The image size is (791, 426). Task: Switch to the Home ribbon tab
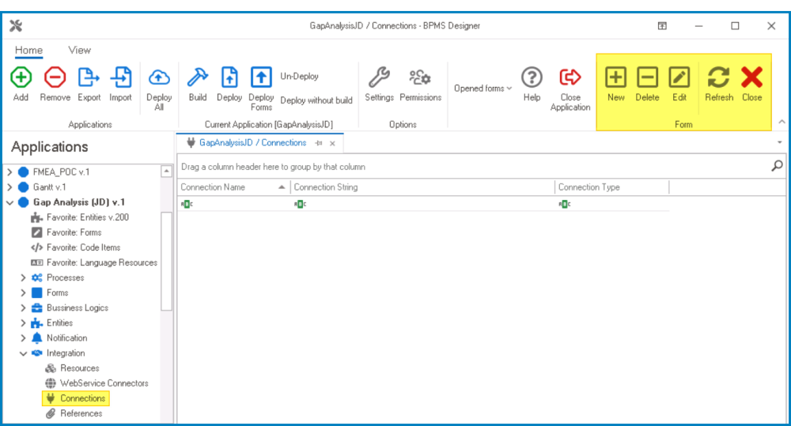click(28, 50)
